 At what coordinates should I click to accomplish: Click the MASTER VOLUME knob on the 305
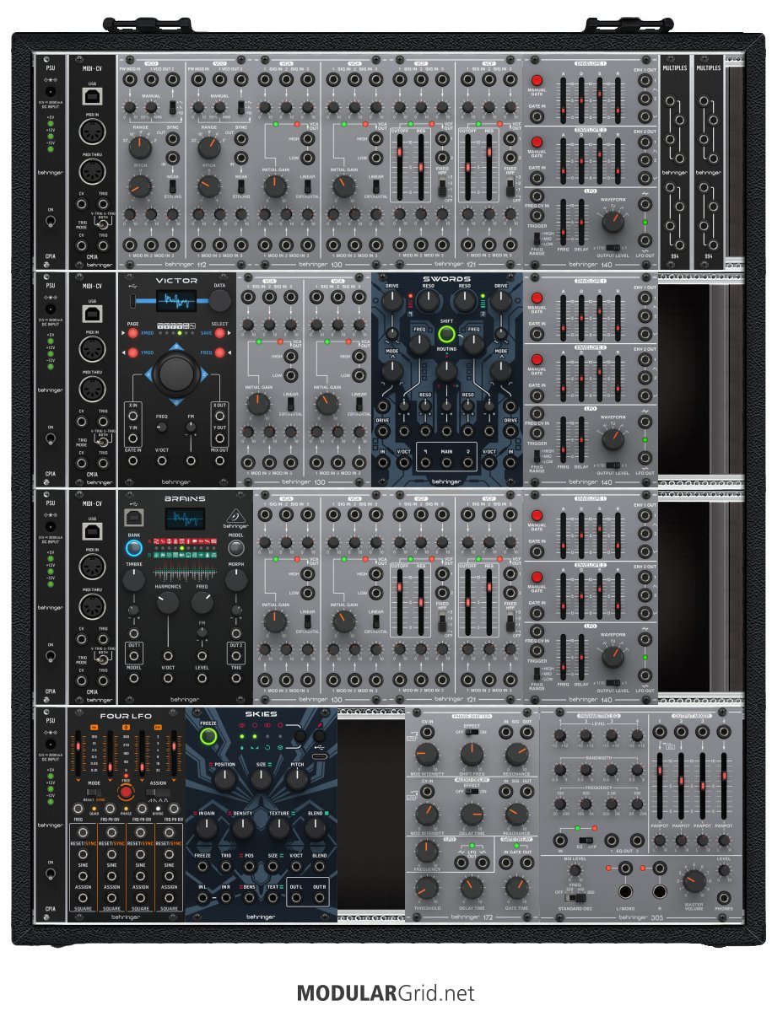coord(694,881)
